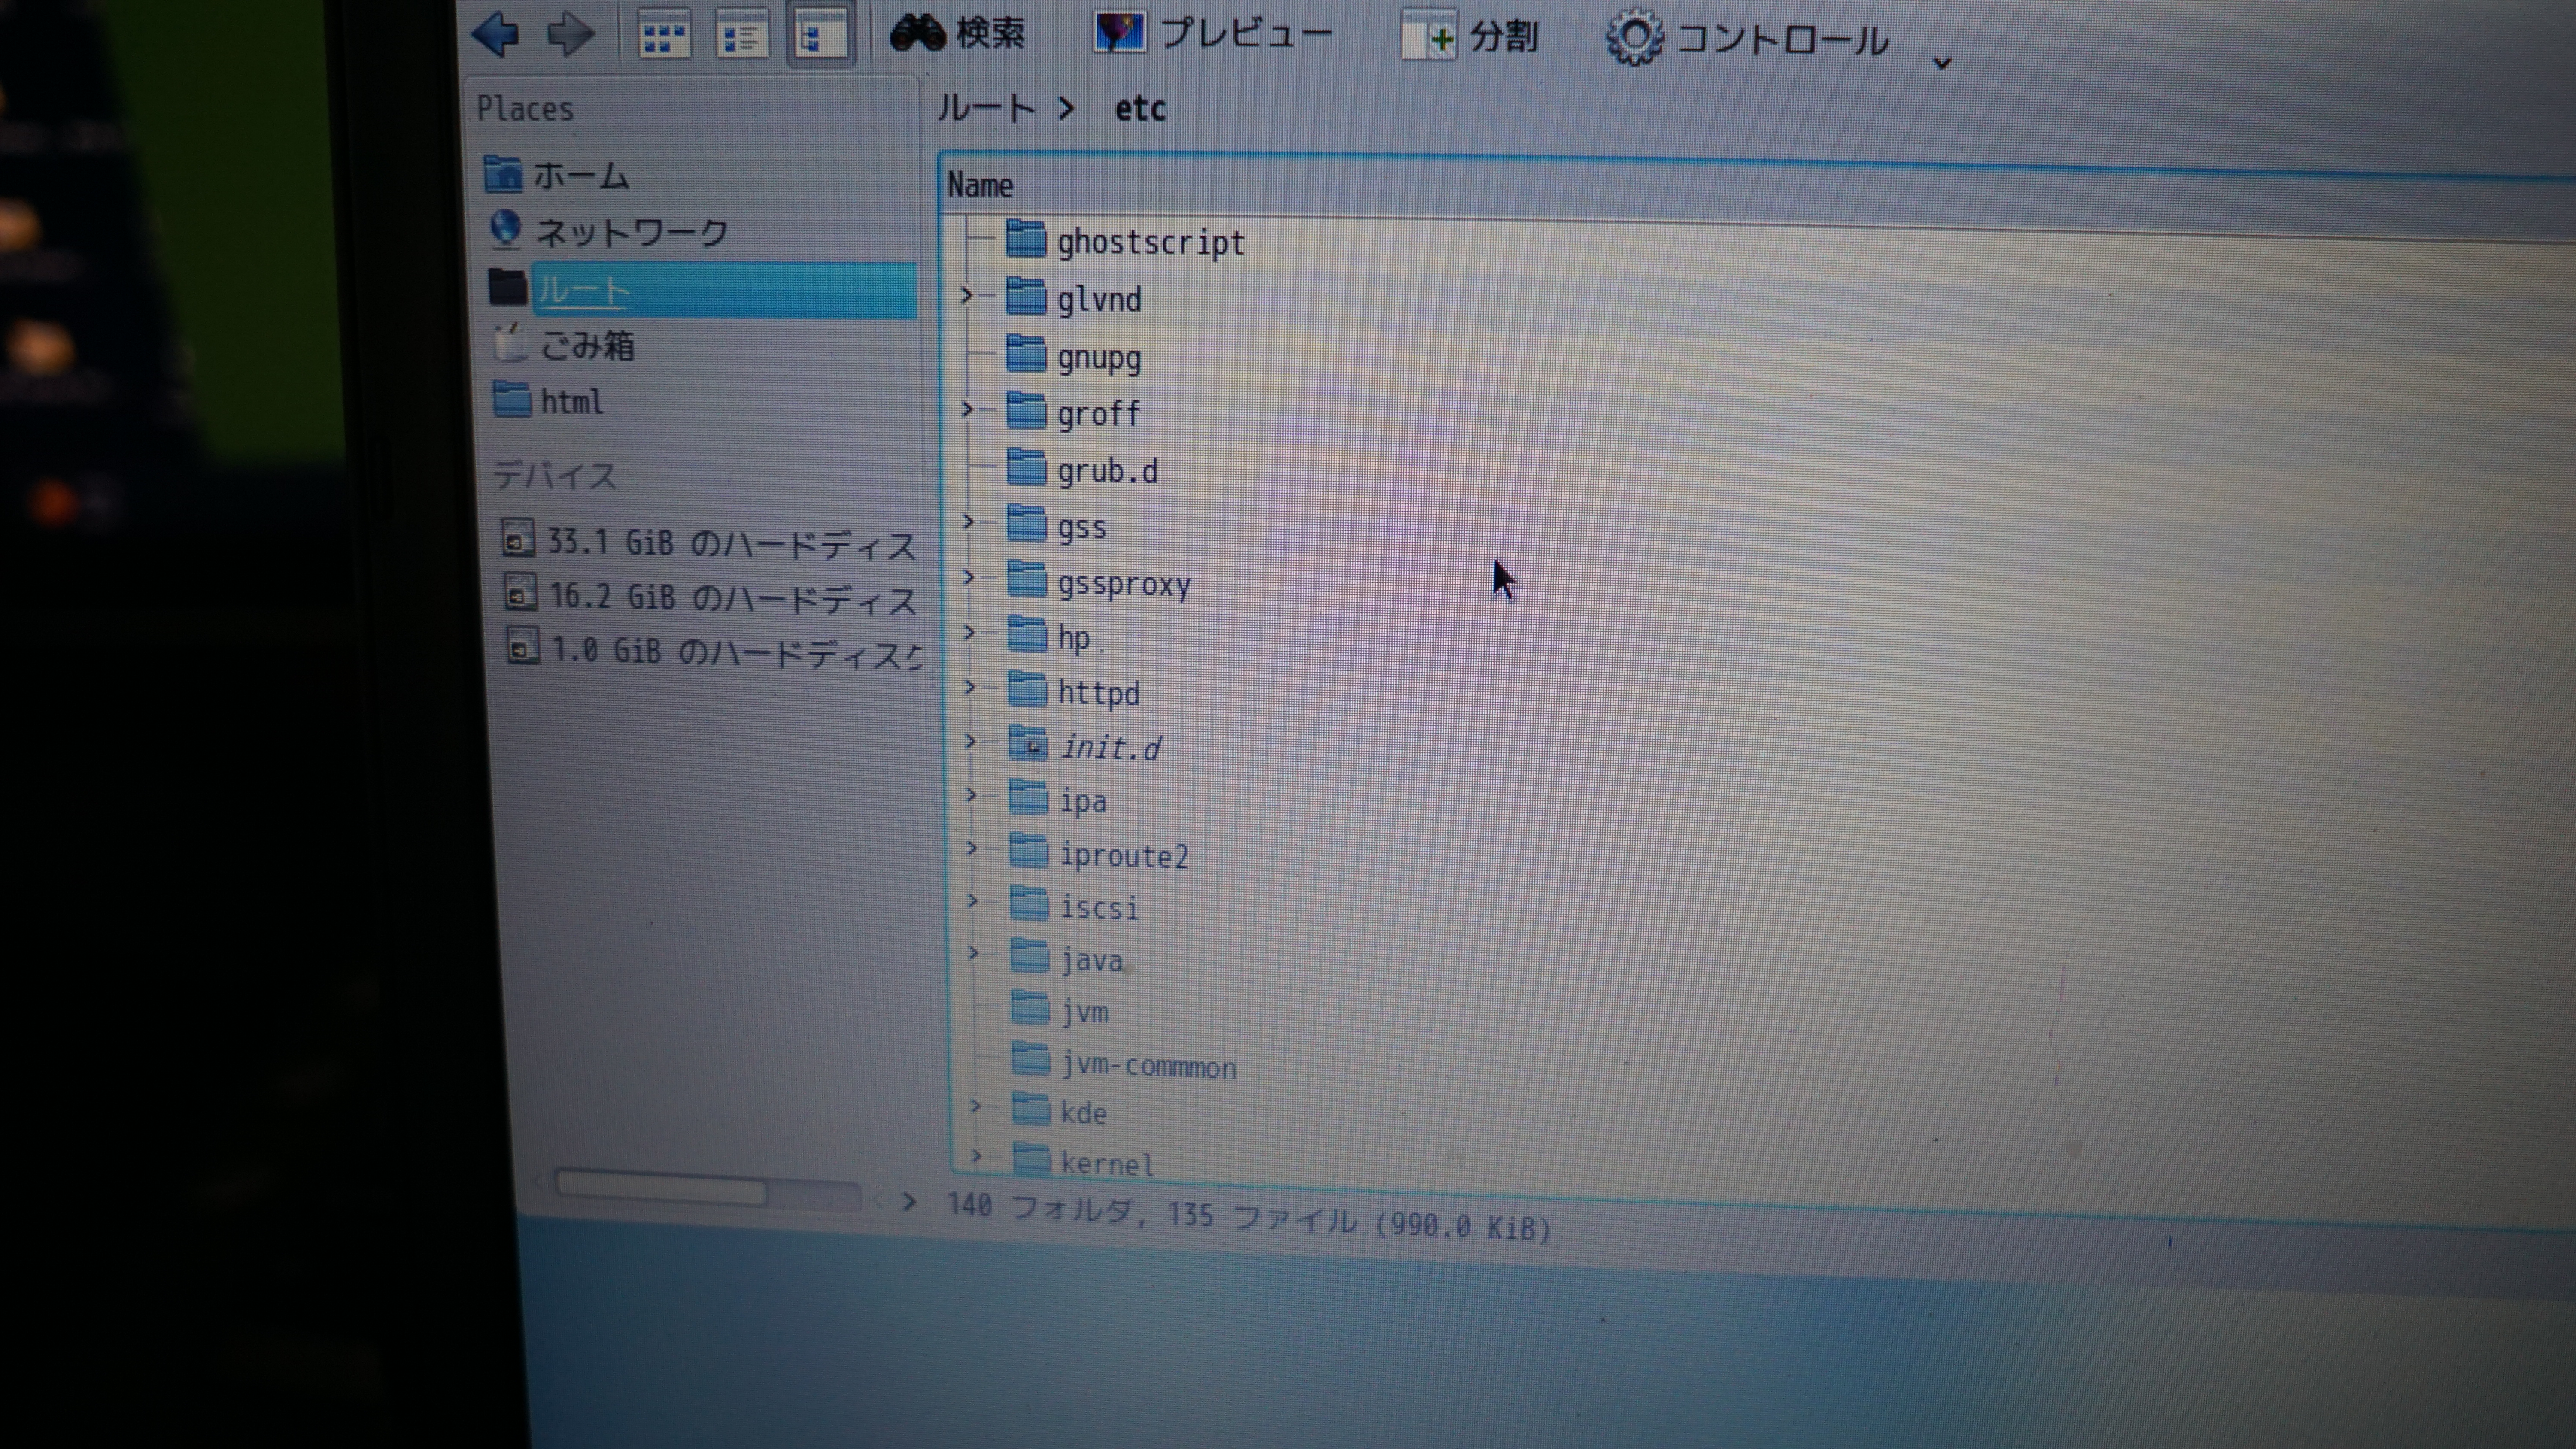
Task: Open ごみ箱 trash in Places
Action: [564, 345]
